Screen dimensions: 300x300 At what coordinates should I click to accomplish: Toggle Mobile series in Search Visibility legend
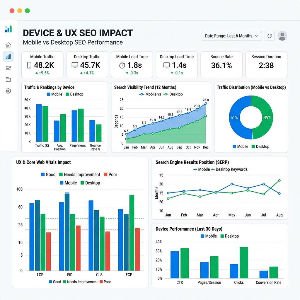[x=150, y=94]
